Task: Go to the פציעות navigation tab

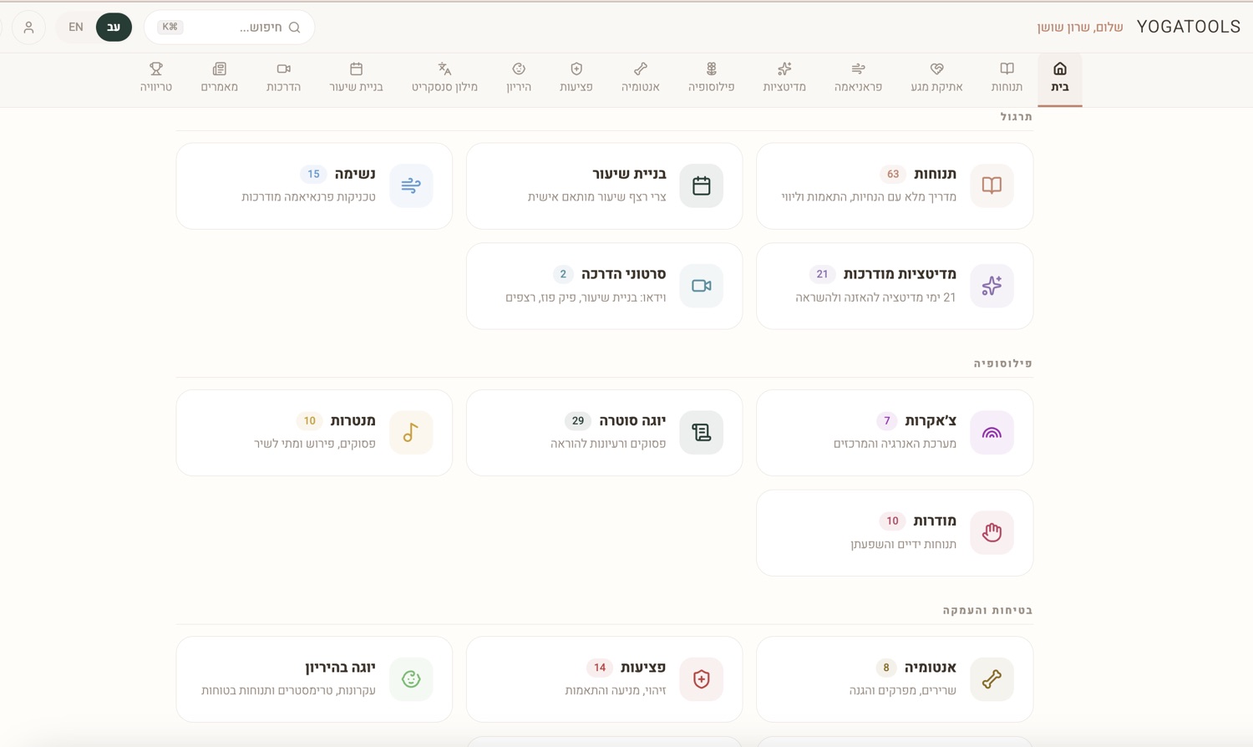Action: click(576, 79)
